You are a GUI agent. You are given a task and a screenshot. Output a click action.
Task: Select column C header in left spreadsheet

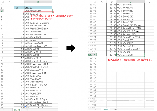(x=38, y=2)
